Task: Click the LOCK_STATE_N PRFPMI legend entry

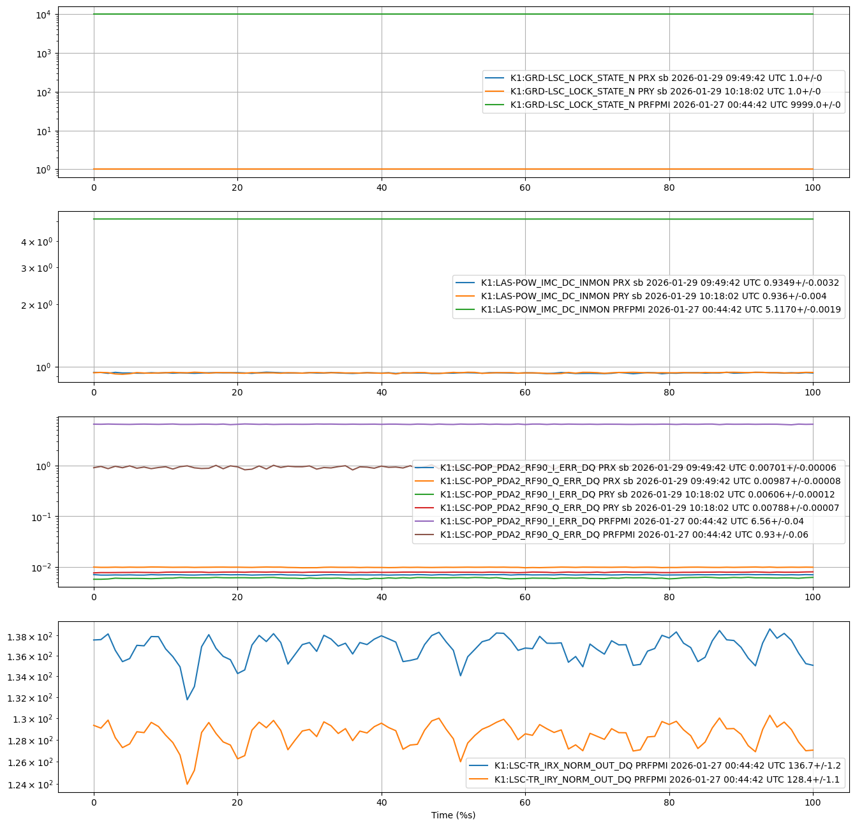Action: (675, 105)
